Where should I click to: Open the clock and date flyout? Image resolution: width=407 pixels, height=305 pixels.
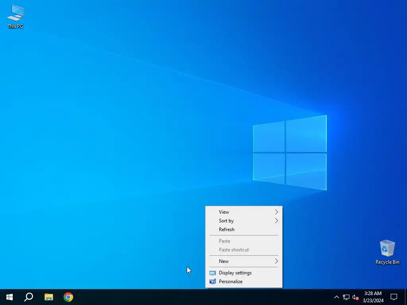coord(373,297)
